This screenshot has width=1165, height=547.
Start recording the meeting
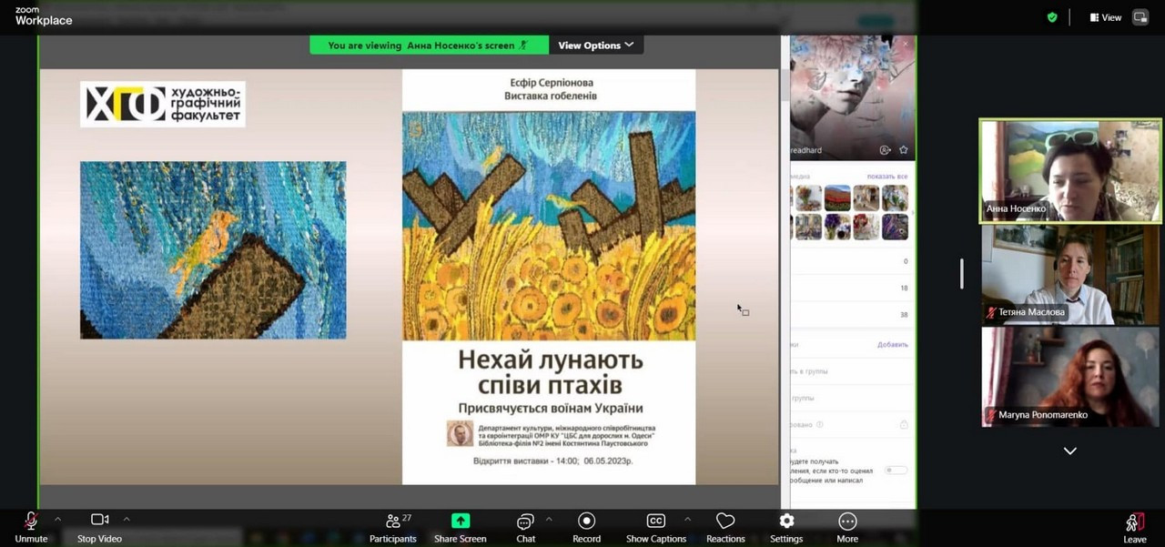point(586,526)
